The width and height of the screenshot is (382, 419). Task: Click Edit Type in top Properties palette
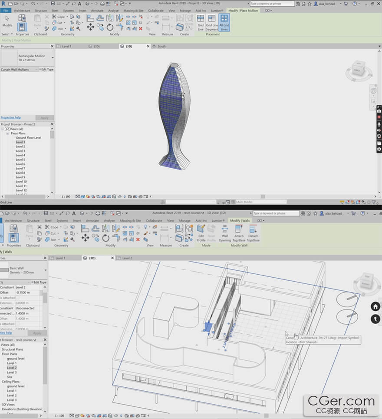pyautogui.click(x=46, y=70)
